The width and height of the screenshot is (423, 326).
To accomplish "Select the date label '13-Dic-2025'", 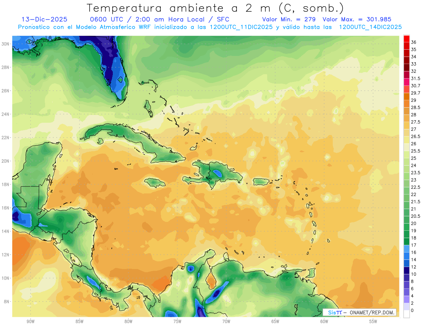I will pyautogui.click(x=44, y=19).
